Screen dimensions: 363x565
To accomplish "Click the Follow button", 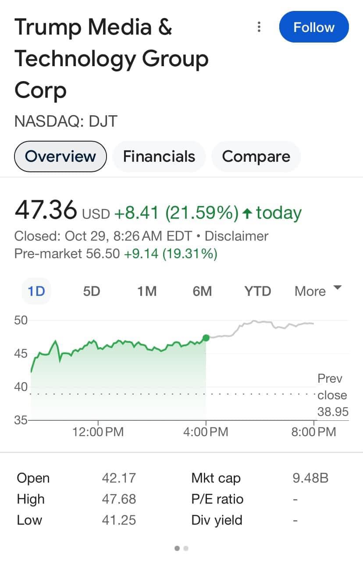I will (x=313, y=27).
